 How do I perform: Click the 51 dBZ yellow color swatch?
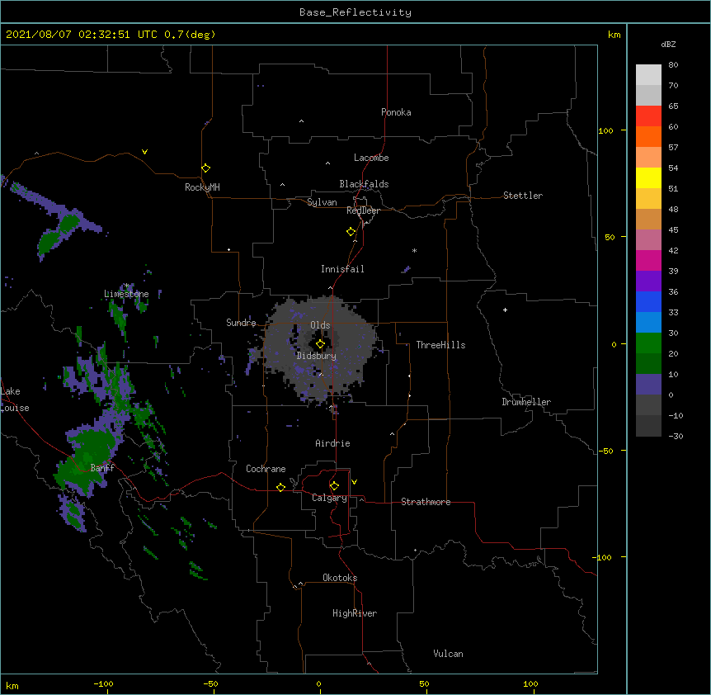(x=648, y=177)
